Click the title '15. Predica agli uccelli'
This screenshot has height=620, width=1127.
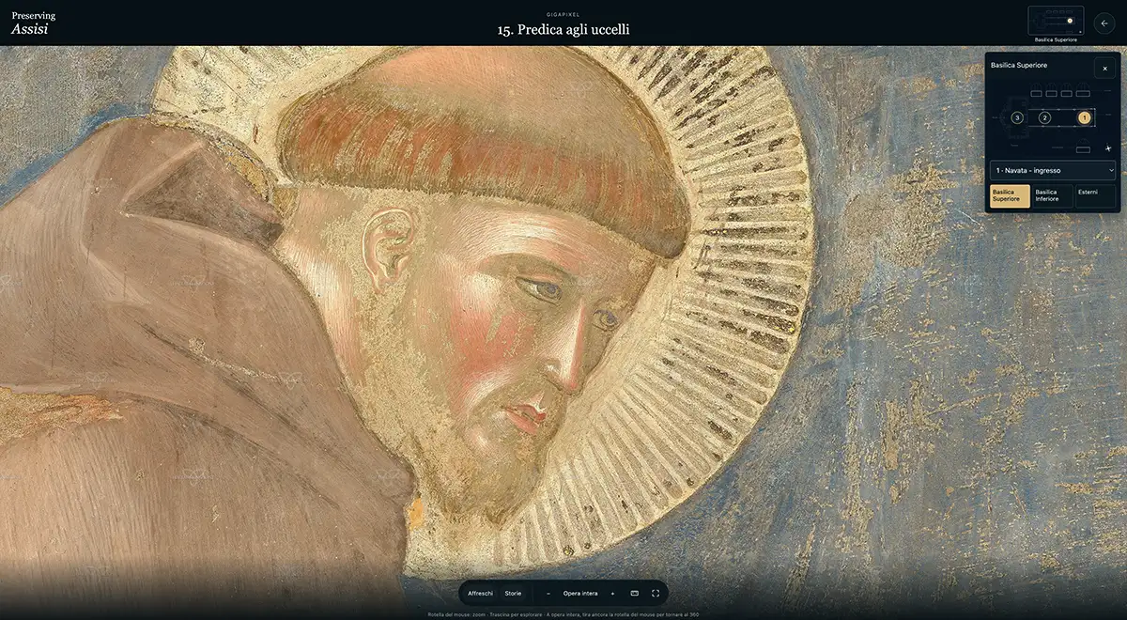pyautogui.click(x=563, y=29)
